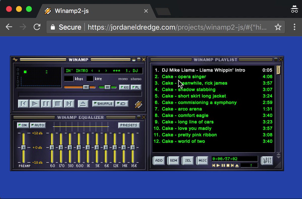
Task: Open the playlist ADD menu
Action: (159, 160)
